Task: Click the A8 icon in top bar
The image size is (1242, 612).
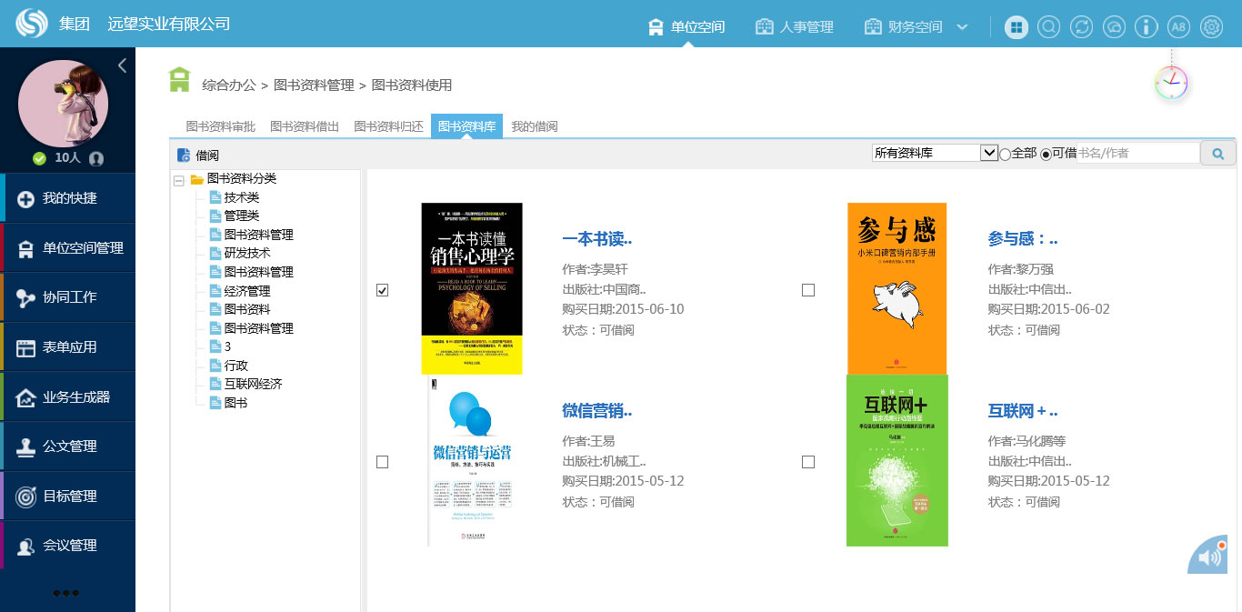Action: tap(1178, 27)
